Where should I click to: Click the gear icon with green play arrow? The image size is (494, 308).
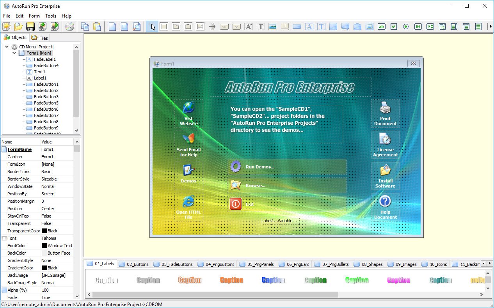click(x=54, y=27)
